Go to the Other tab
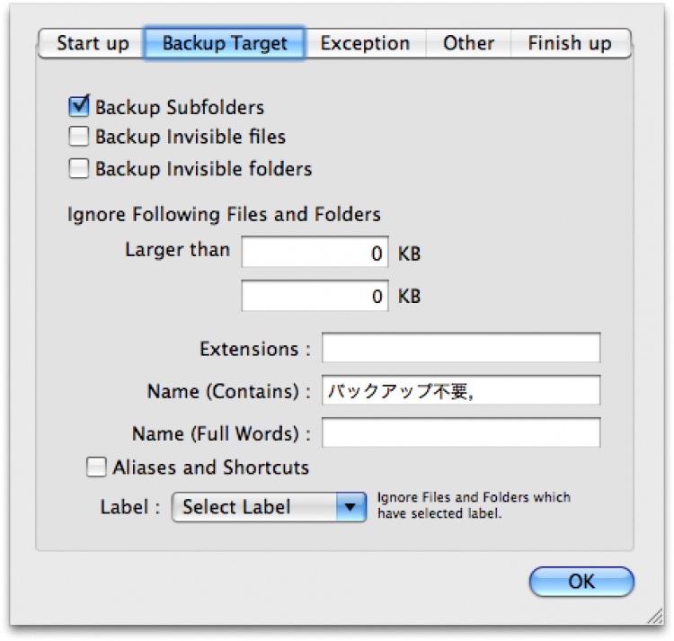Screen dimensions: 674x641 click(468, 43)
